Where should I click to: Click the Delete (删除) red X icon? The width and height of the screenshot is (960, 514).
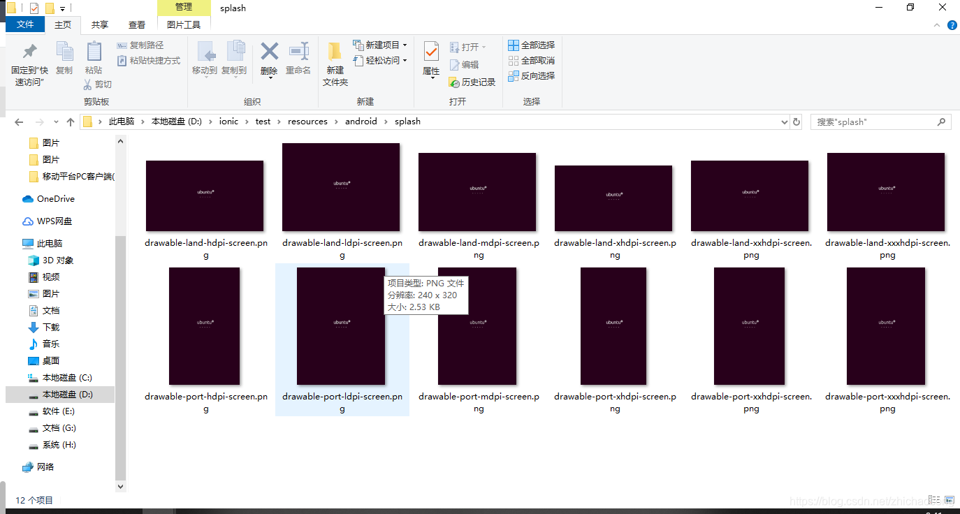click(x=269, y=51)
